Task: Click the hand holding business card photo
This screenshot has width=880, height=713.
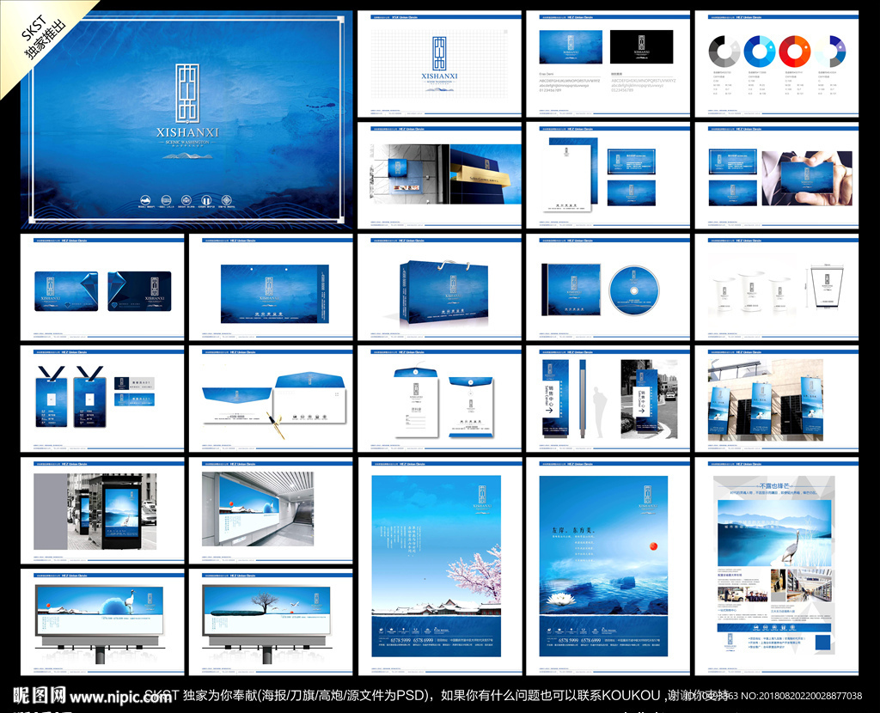Action: tap(807, 178)
